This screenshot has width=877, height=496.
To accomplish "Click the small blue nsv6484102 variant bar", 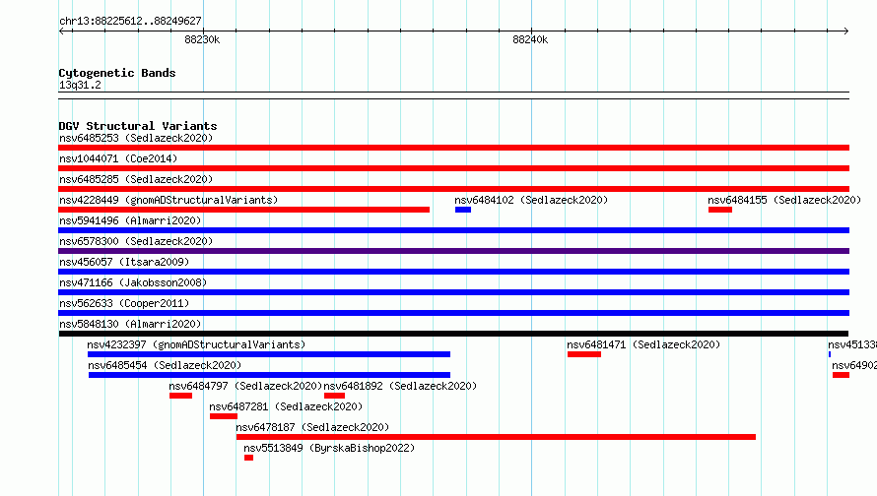I will tap(463, 210).
